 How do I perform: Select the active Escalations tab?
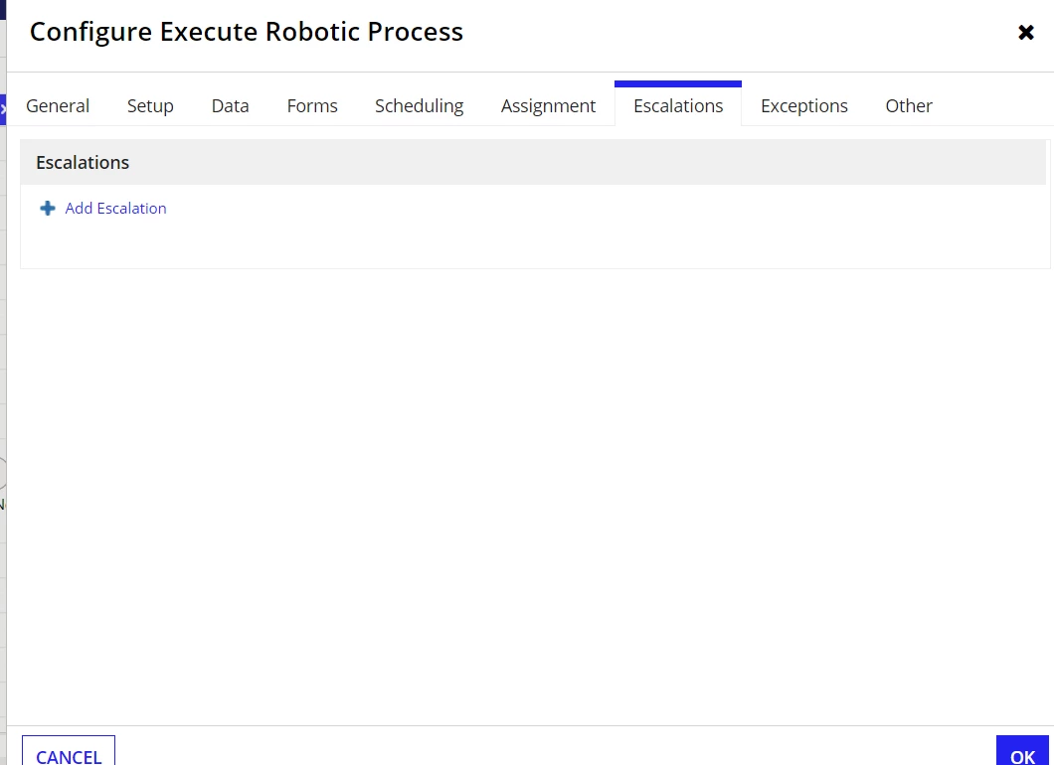click(x=678, y=105)
